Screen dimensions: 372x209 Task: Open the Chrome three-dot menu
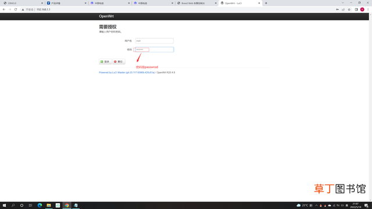368,9
